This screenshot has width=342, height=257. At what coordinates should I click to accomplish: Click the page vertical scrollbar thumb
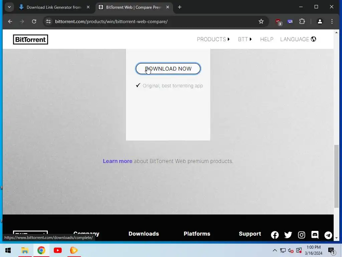(x=336, y=176)
